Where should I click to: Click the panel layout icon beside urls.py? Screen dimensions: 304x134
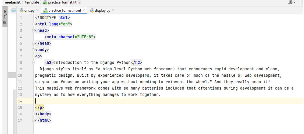(x=13, y=11)
